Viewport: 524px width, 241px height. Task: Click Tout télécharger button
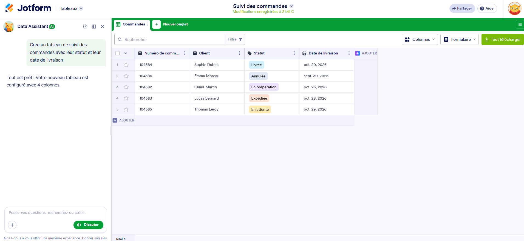[503, 39]
